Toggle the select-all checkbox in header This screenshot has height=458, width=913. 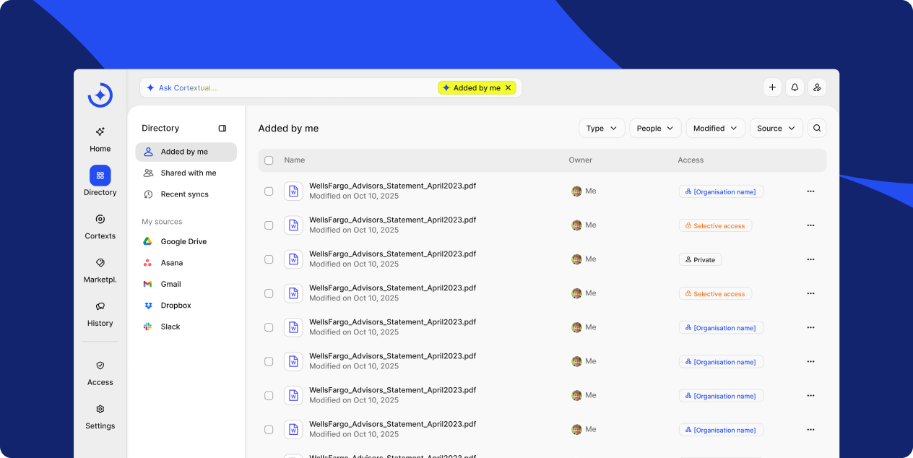(269, 160)
